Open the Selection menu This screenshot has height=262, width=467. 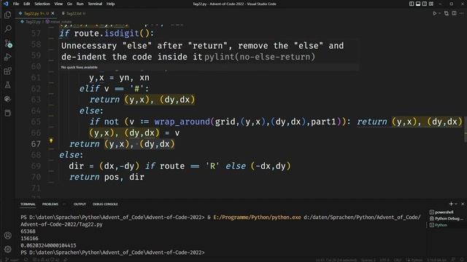coord(42,4)
